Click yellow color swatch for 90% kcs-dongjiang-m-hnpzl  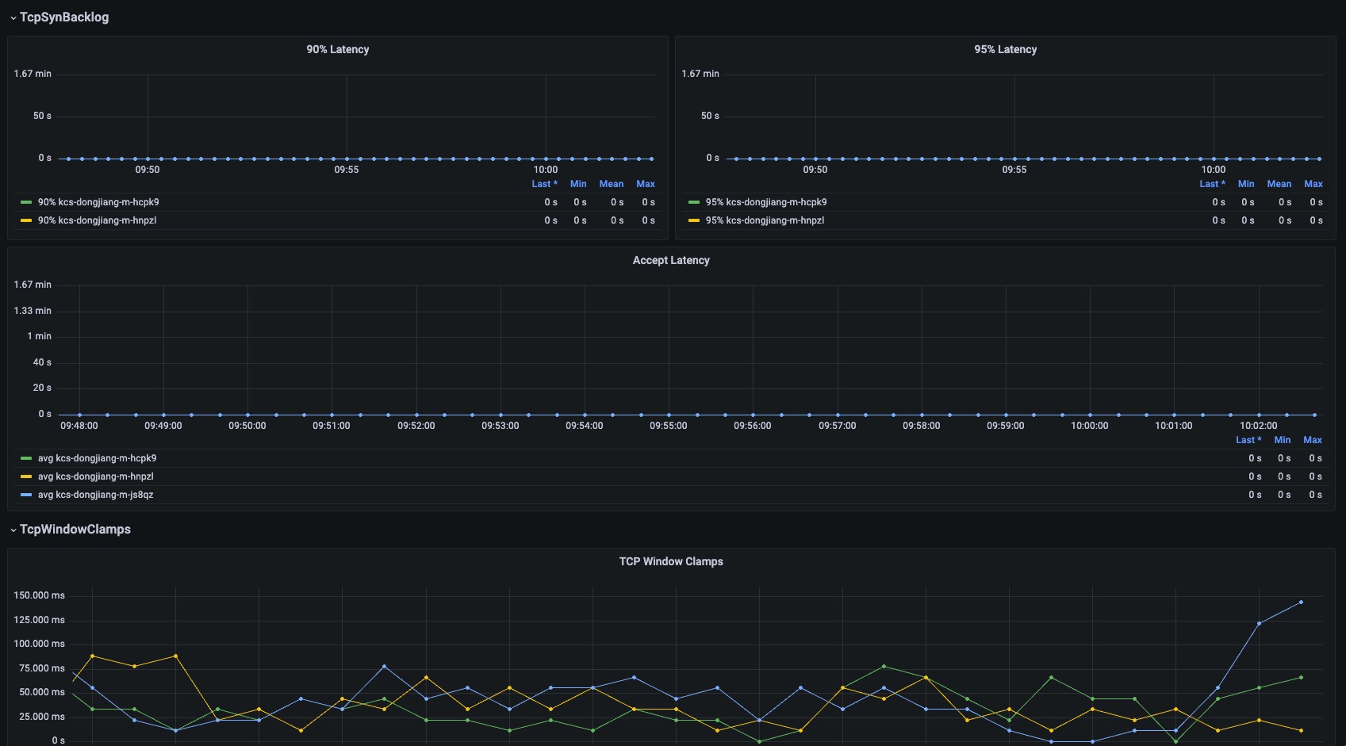click(x=26, y=220)
